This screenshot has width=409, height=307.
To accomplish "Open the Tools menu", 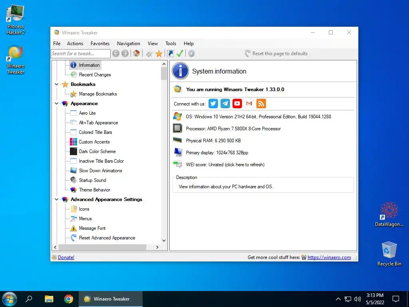I will (171, 44).
